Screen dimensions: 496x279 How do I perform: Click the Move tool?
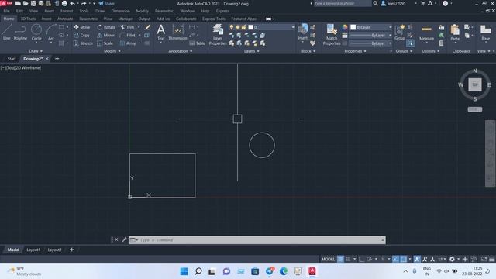point(82,27)
